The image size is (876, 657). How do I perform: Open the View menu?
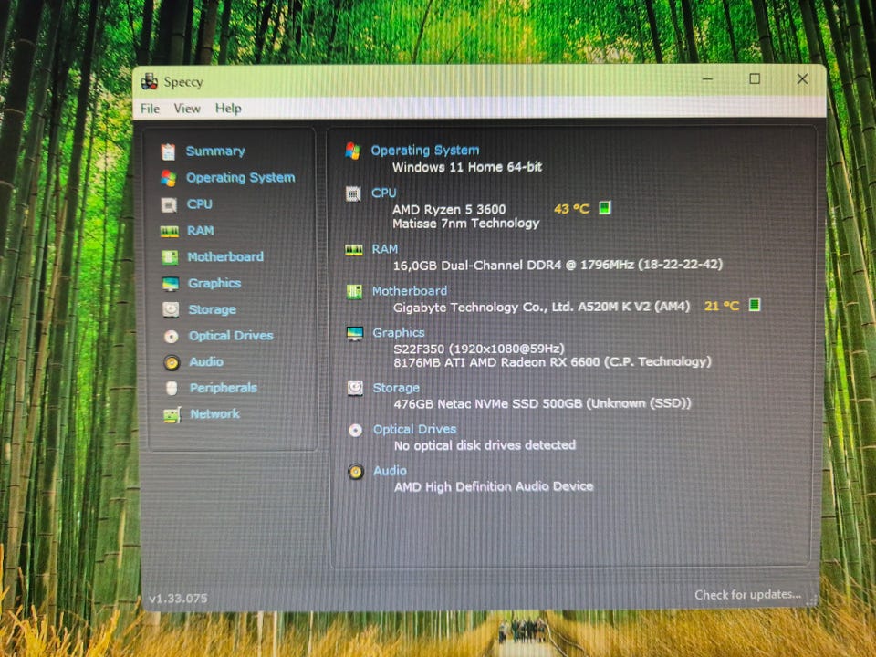(187, 109)
